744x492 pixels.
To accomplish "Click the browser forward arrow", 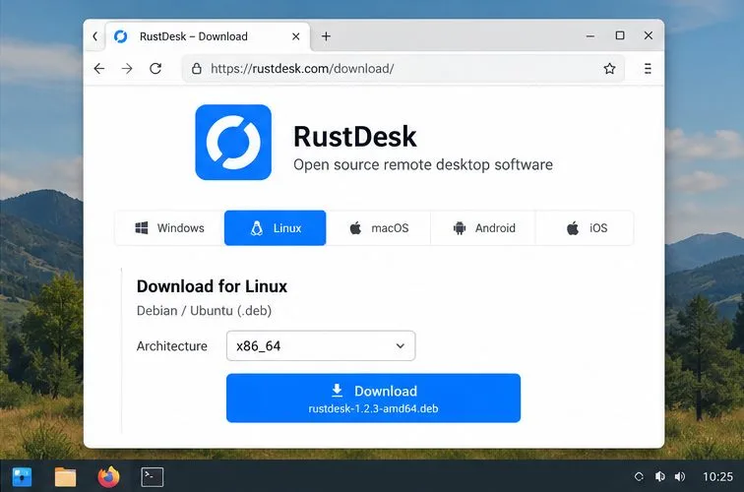I will [127, 69].
